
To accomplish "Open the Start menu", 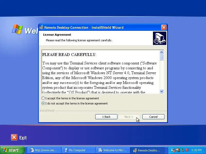I will 12,150.
